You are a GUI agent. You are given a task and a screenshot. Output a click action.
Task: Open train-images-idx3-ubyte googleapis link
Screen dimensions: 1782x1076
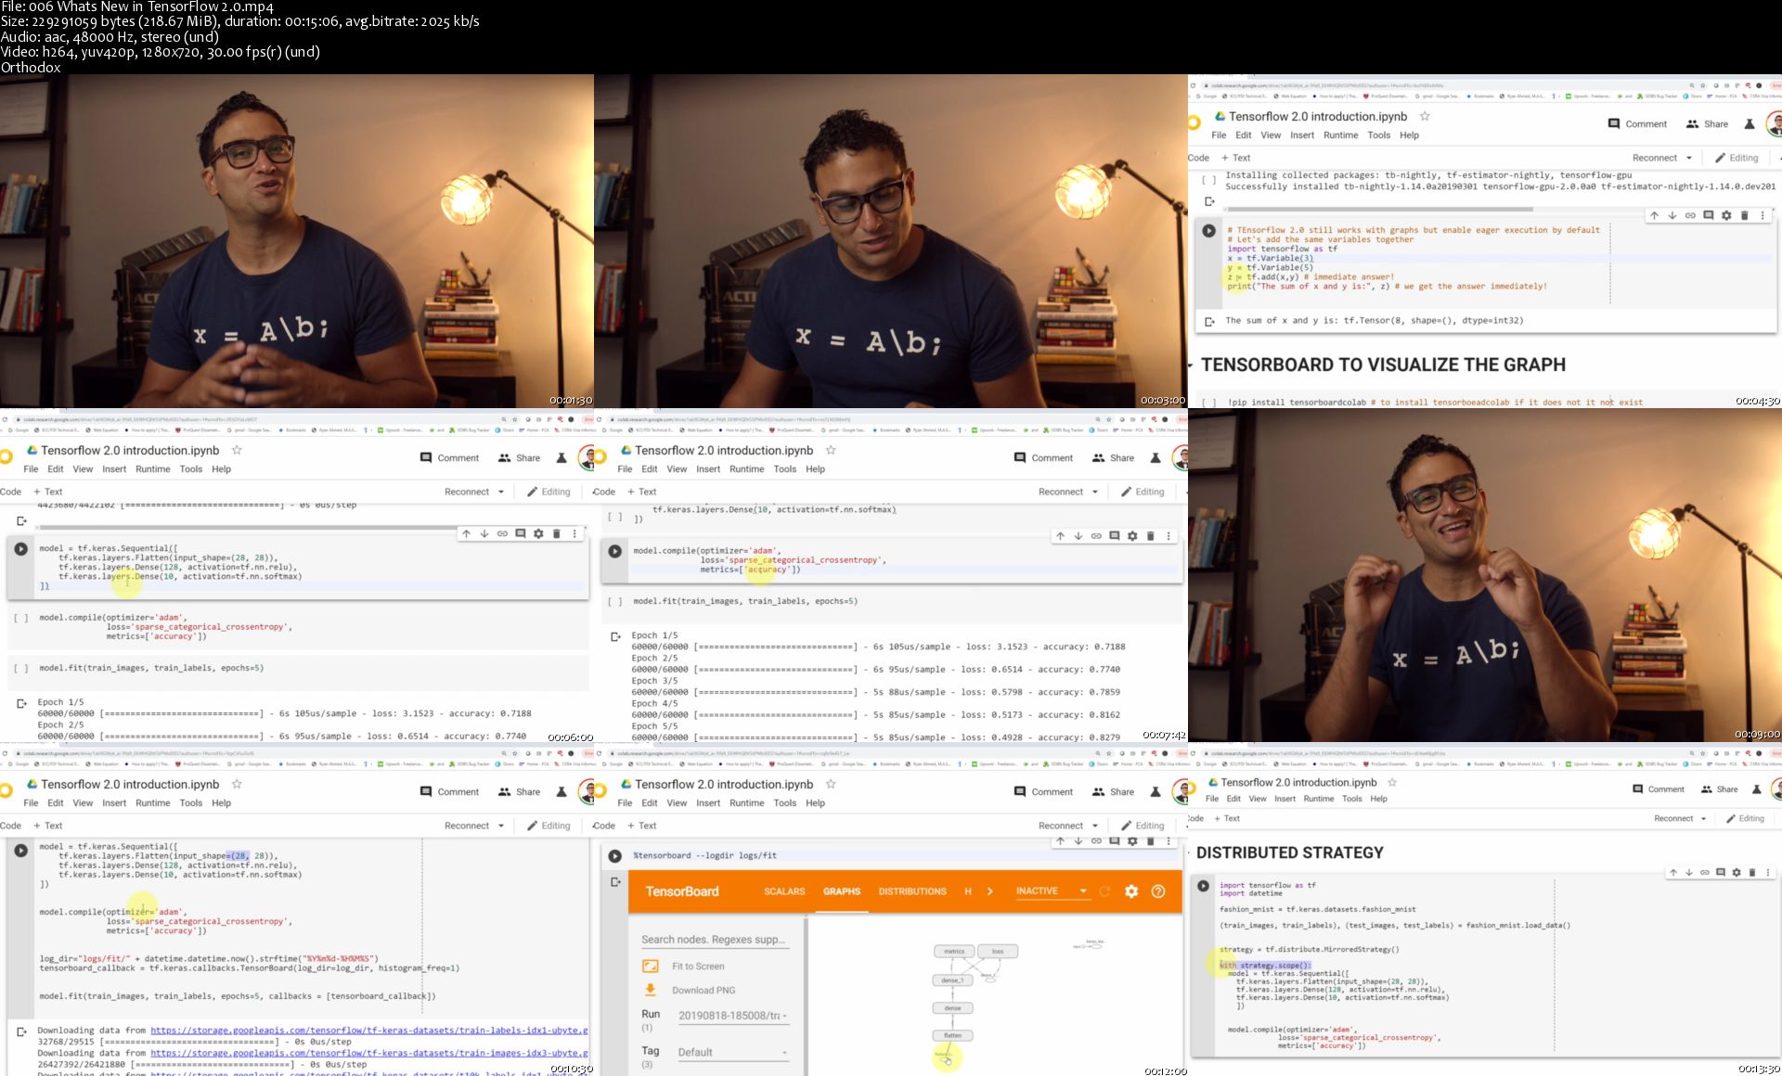pos(369,1053)
